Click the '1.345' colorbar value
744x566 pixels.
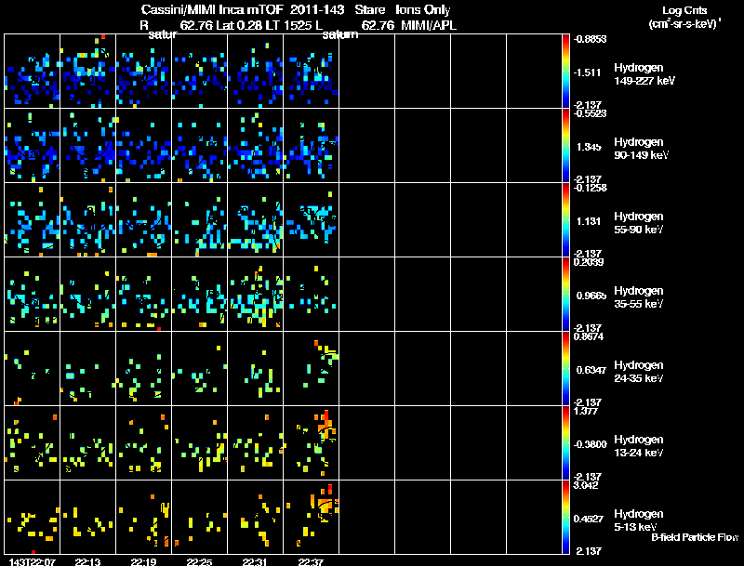(589, 147)
